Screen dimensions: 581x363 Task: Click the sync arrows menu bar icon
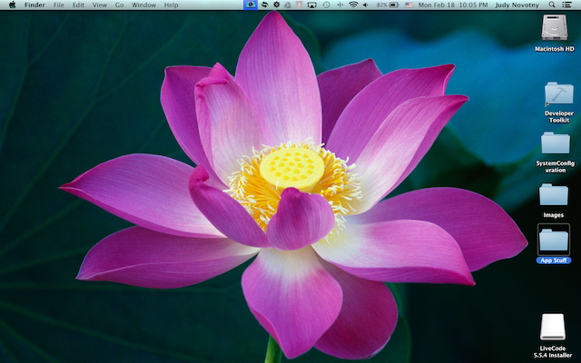264,5
